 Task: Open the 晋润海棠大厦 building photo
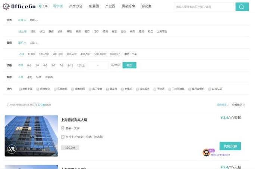point(31,136)
